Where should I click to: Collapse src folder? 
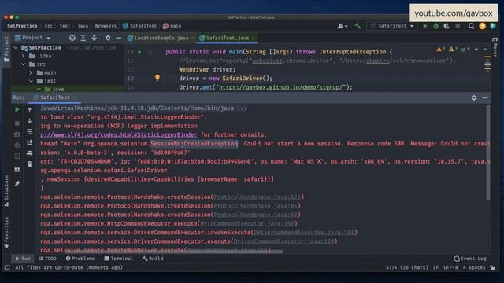pos(23,64)
